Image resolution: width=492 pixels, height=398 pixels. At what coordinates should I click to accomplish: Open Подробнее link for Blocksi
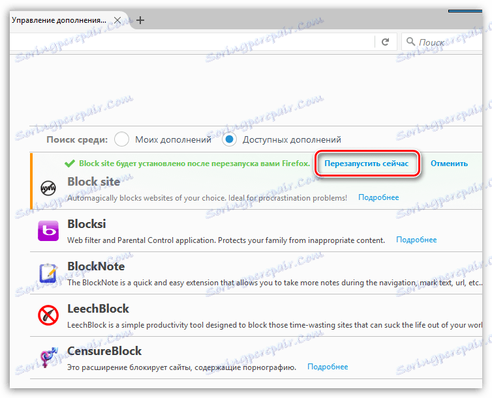(416, 240)
